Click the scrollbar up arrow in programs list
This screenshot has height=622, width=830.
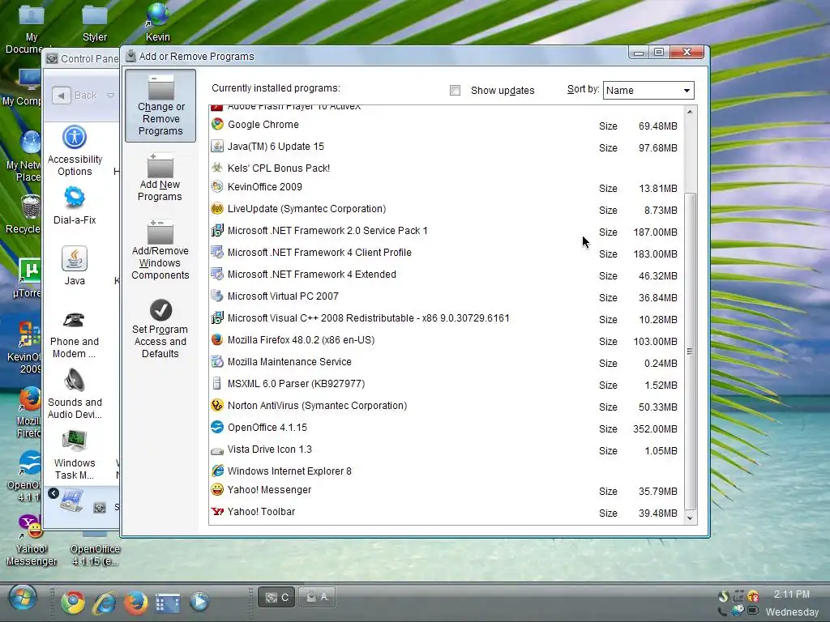(689, 112)
